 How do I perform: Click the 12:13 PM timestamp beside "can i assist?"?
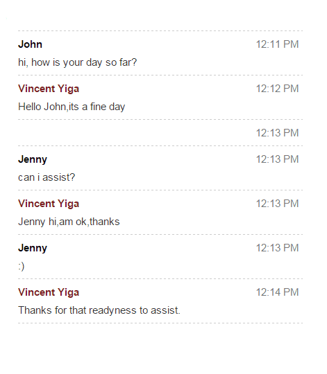point(277,159)
